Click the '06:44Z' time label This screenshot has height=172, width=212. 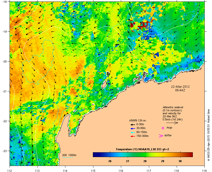180,90
